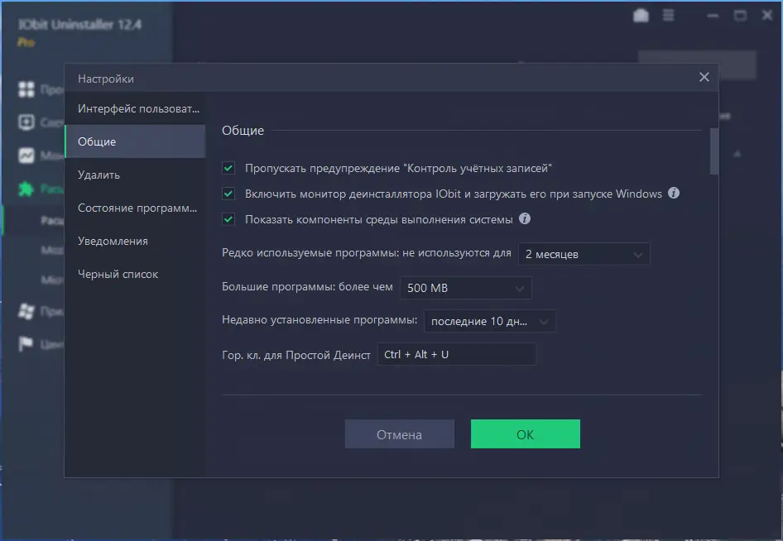Expand the '500 MB' large programs dropdown
Image resolution: width=783 pixels, height=541 pixels.
pos(465,288)
